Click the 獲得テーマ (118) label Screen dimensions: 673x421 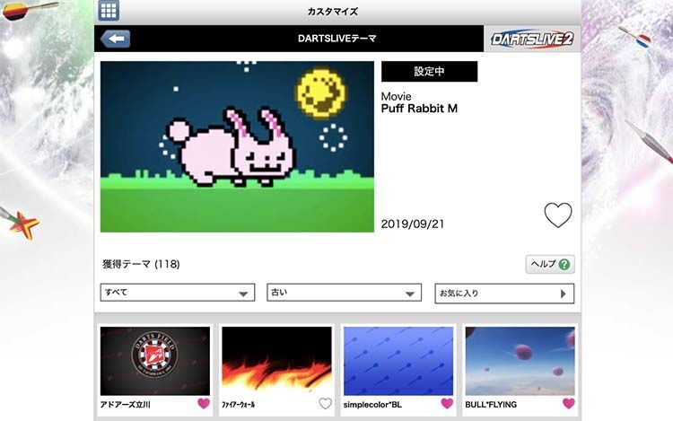[141, 264]
